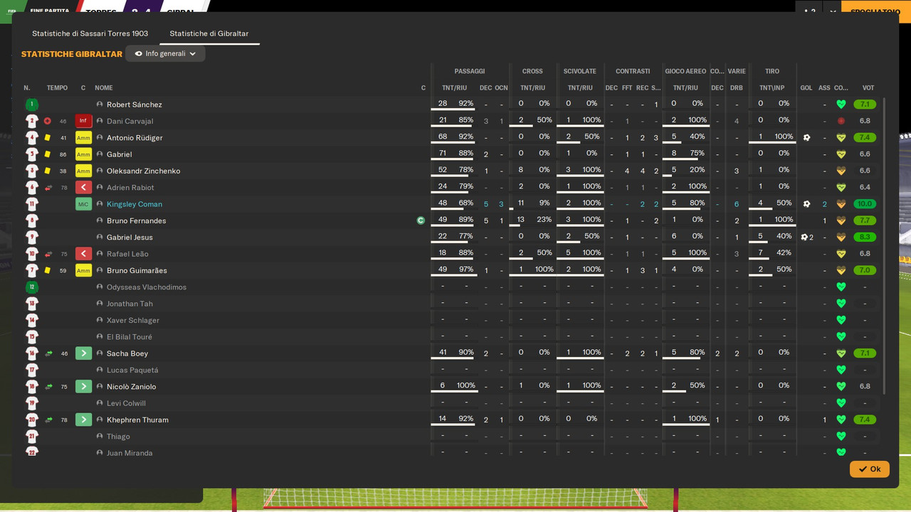This screenshot has height=512, width=911.
Task: Click person icon beside Lucas Paquetá
Action: pos(100,370)
